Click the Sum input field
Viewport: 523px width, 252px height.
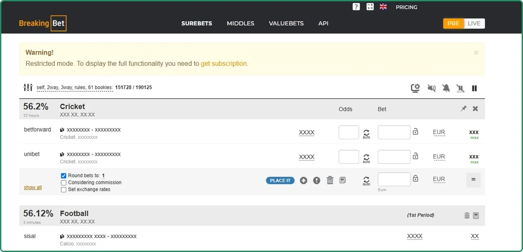394,179
